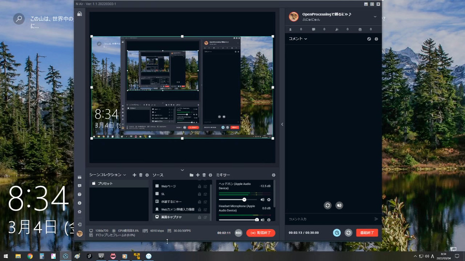This screenshot has width=465, height=261.
Task: Select the Webページ source
Action: pos(181,187)
